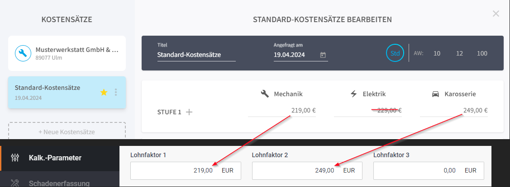Viewport: 510px width, 187px height.
Task: Click the yellow star favorite icon
Action: pyautogui.click(x=104, y=92)
